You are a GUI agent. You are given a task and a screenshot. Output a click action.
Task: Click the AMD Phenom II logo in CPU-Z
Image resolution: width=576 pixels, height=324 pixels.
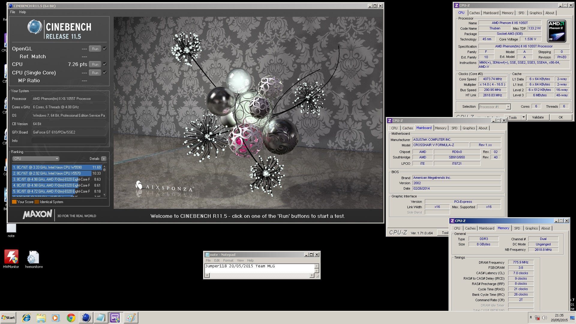click(556, 31)
